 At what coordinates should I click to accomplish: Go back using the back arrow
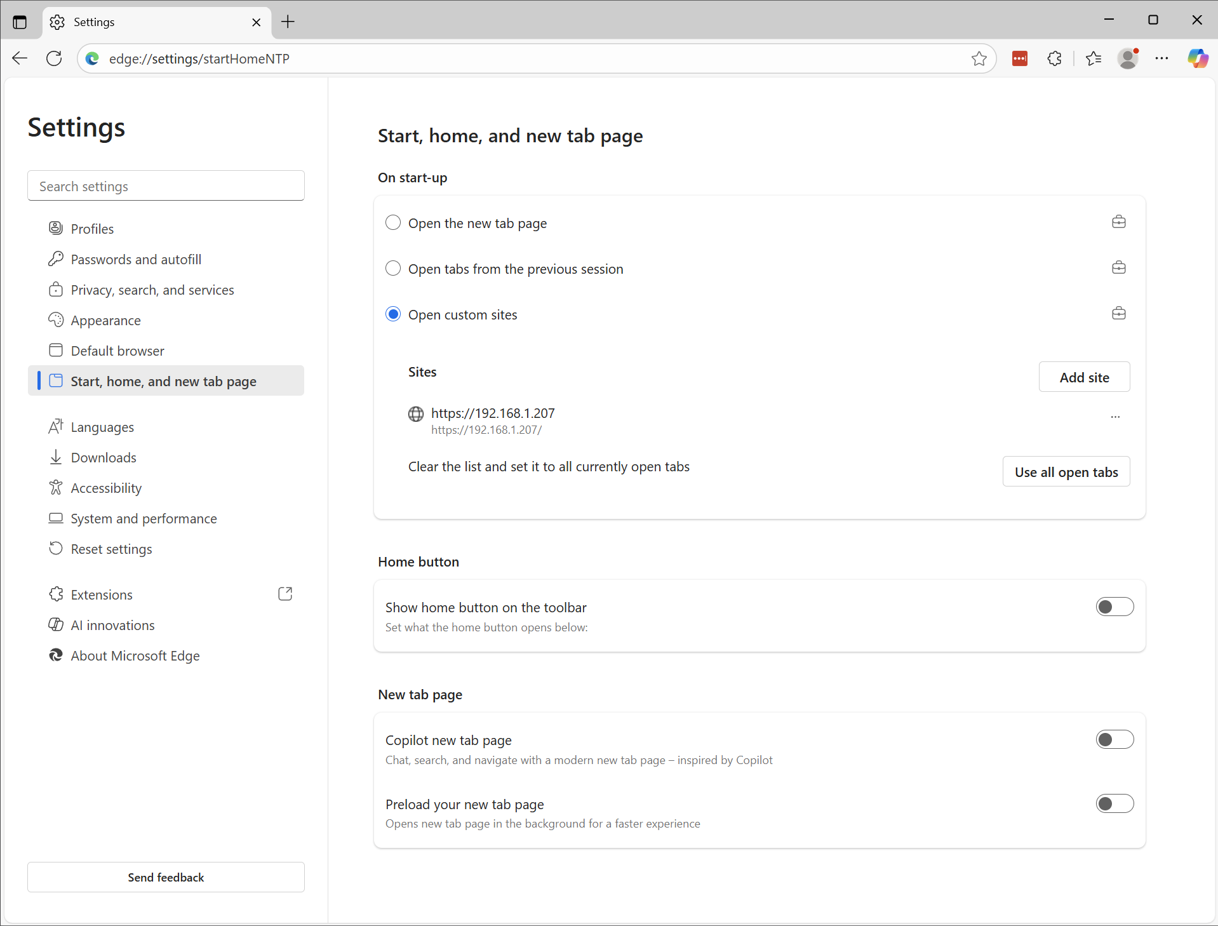pos(20,58)
